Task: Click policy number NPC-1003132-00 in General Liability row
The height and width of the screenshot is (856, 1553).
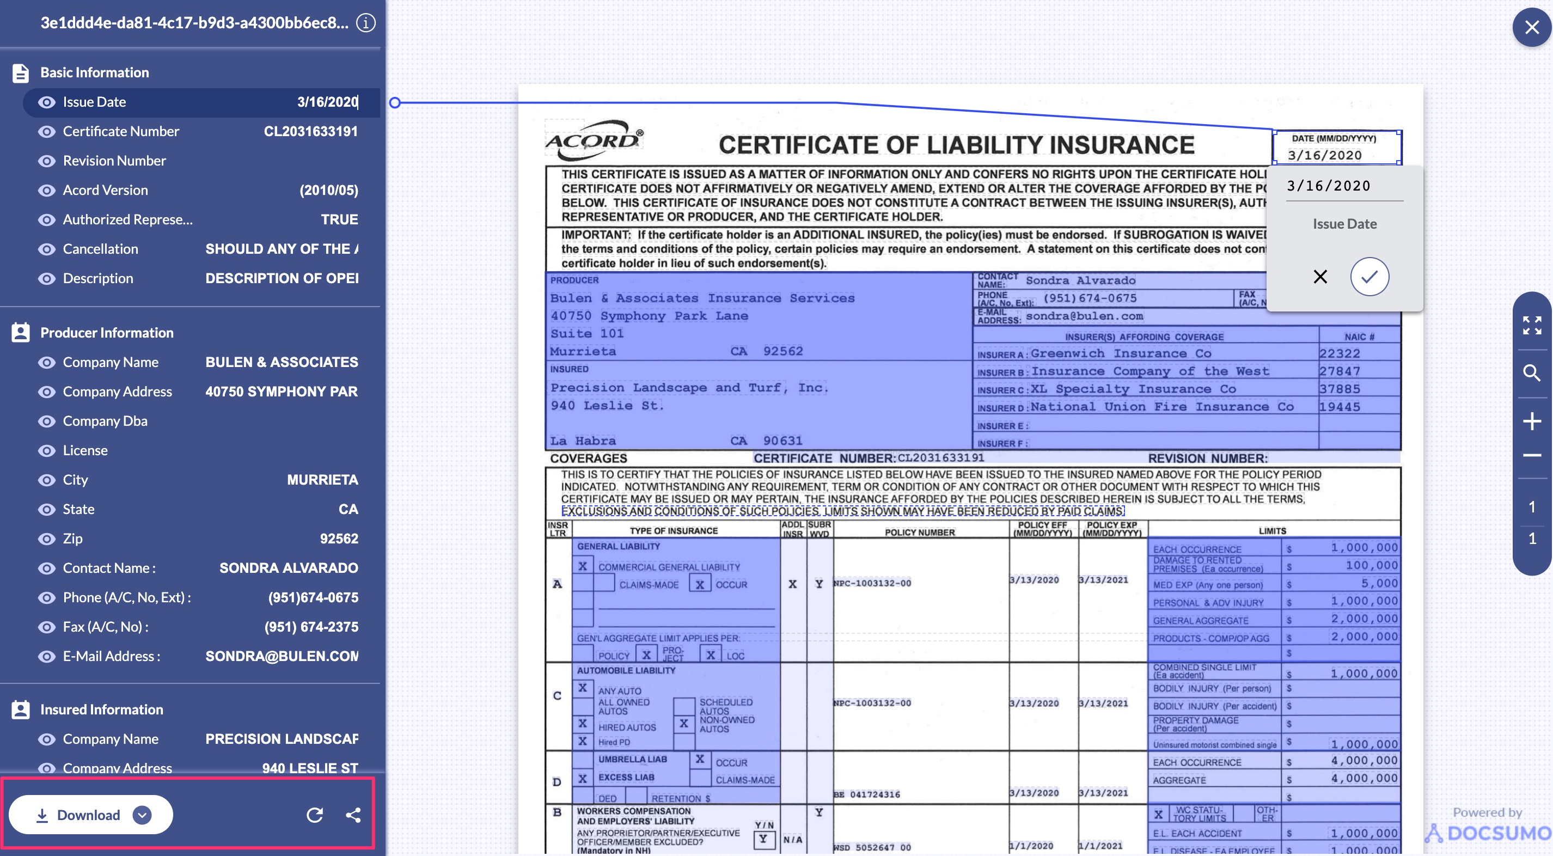Action: click(872, 583)
